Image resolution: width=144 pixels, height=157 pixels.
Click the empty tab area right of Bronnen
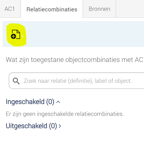(130, 9)
